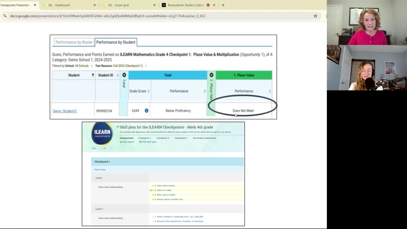Close the IXL - Dashboard tab
This screenshot has height=229, width=407.
[x=94, y=5]
